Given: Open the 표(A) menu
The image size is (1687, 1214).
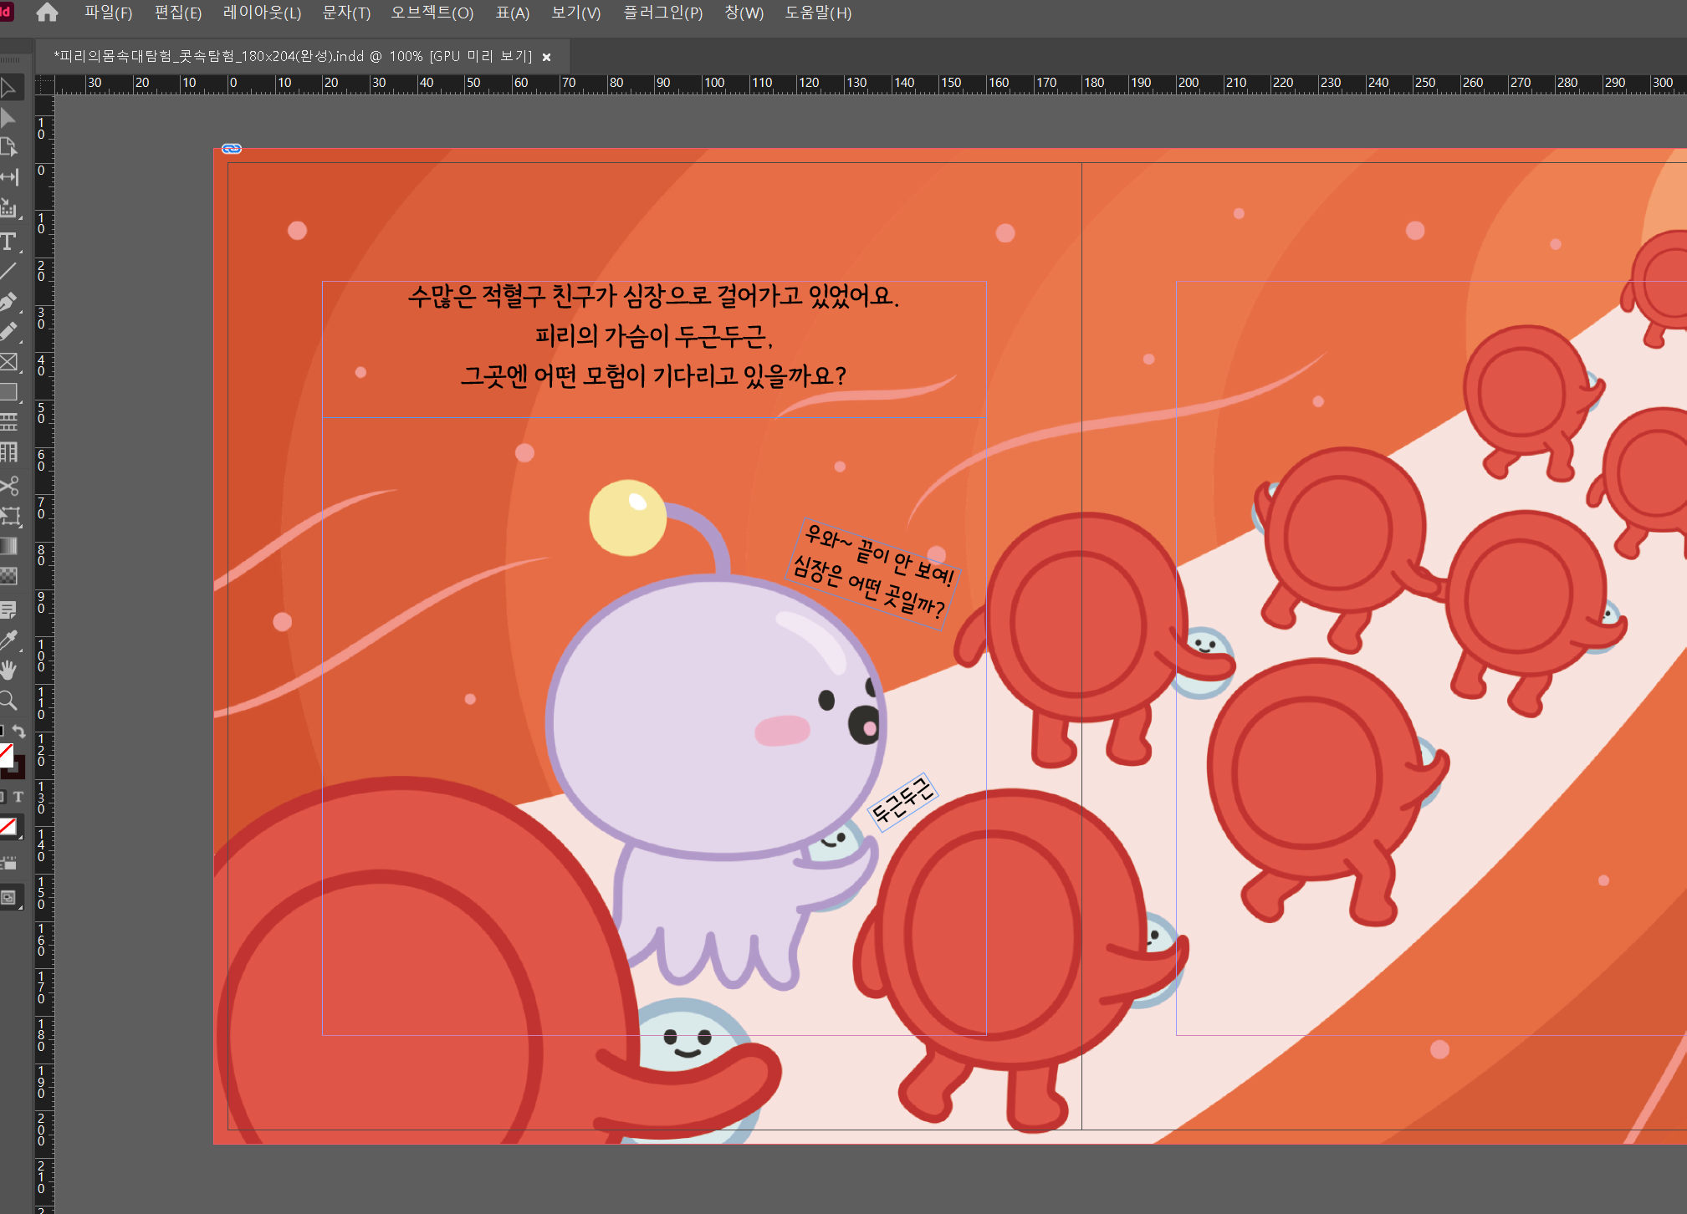Looking at the screenshot, I should 513,13.
